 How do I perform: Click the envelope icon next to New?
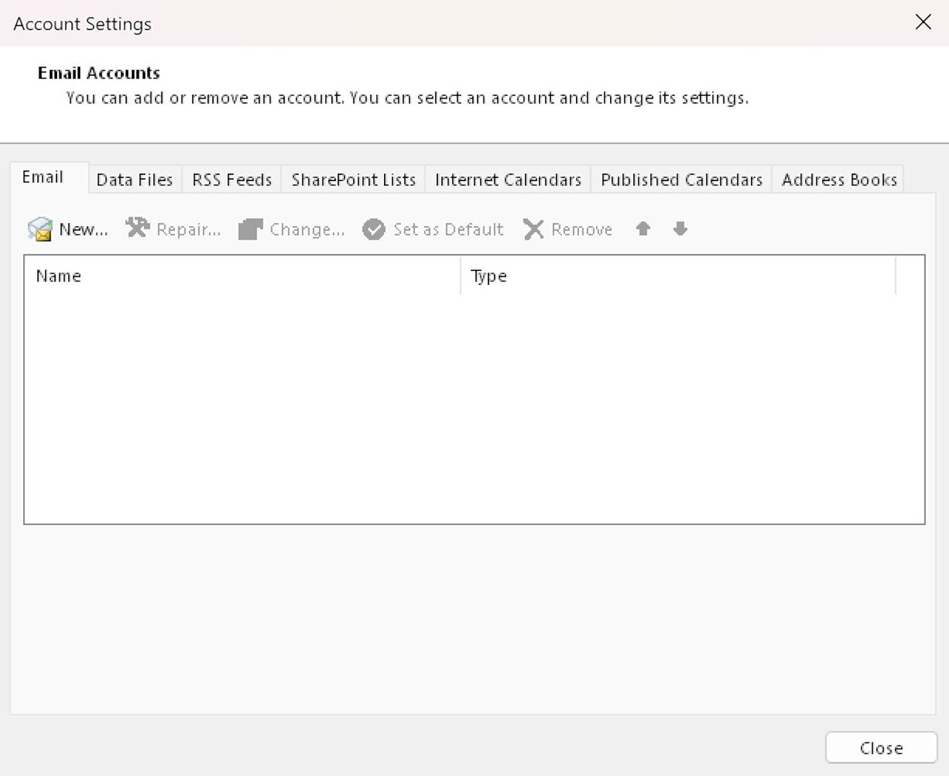click(40, 228)
